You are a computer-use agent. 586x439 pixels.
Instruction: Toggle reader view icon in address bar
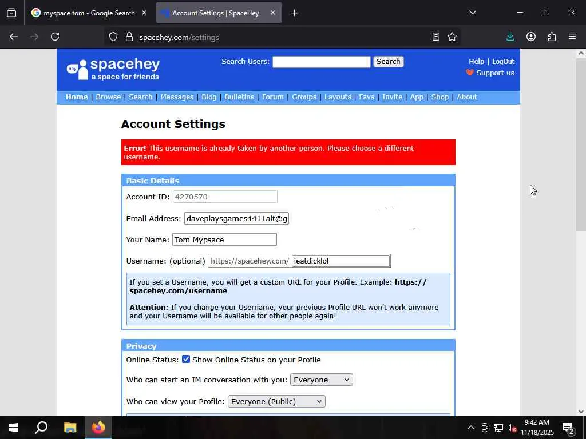(x=435, y=37)
